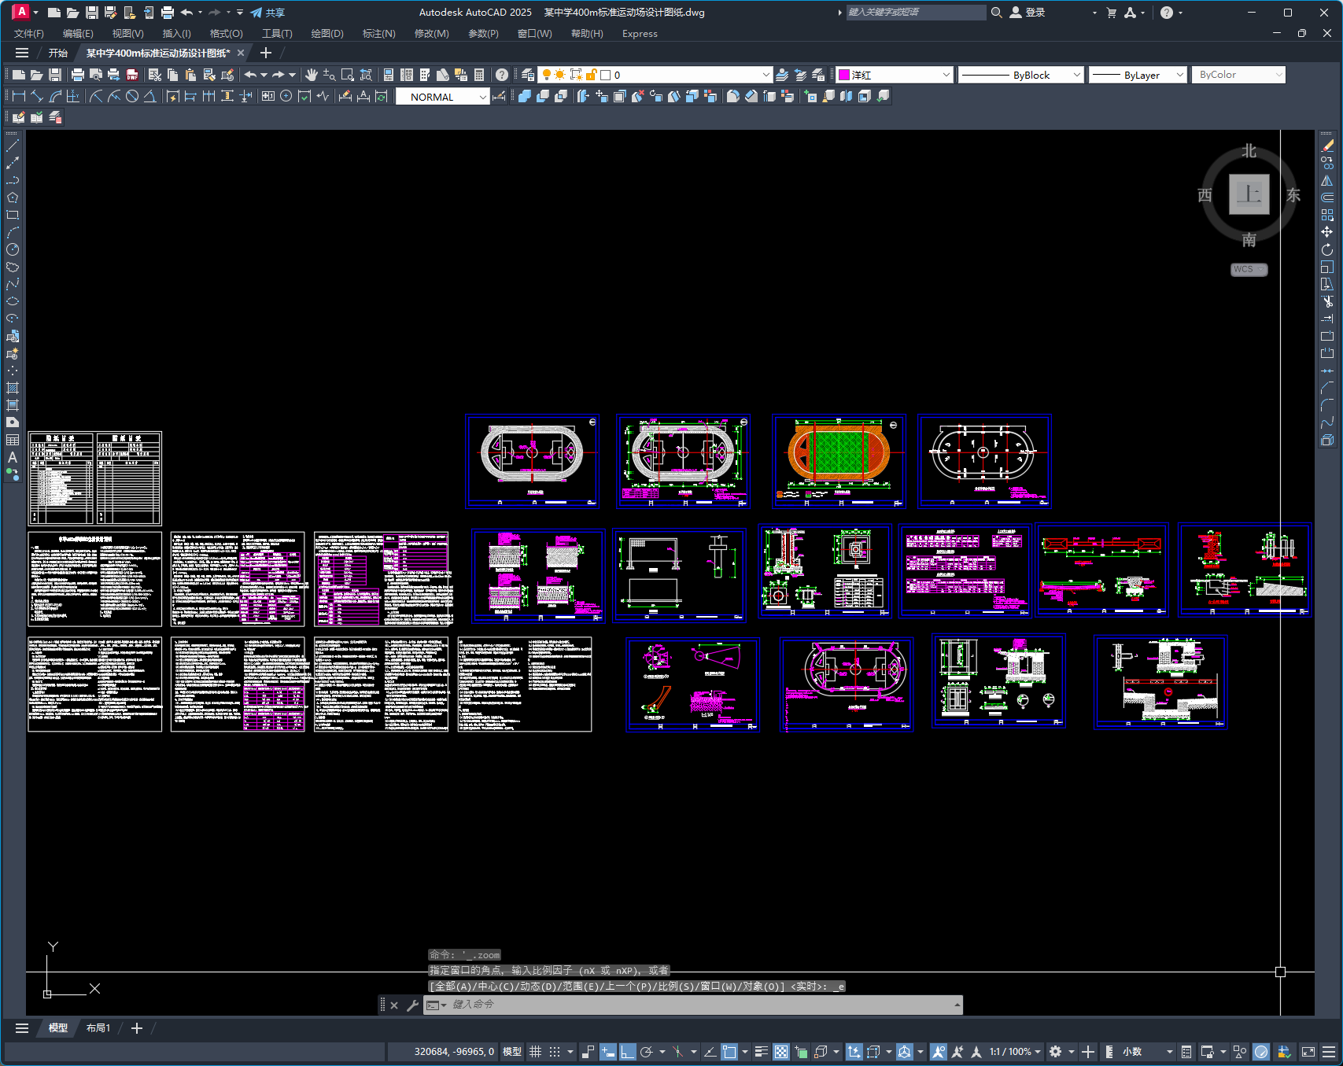The height and width of the screenshot is (1066, 1343).
Task: Toggle ortho mode in status bar
Action: click(x=627, y=1052)
